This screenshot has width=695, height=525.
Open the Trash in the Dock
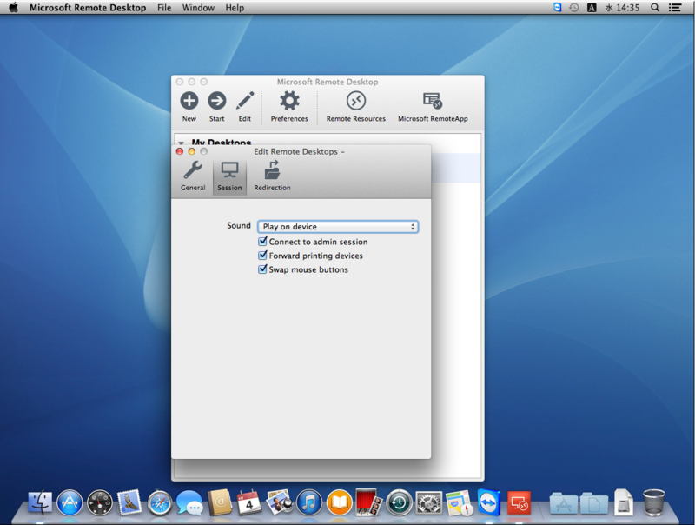[654, 502]
